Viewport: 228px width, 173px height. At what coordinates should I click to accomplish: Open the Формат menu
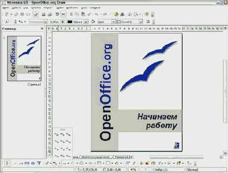pos(48,8)
